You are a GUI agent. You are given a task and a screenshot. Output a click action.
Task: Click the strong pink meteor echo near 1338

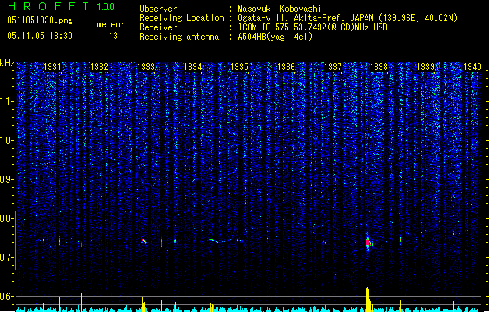point(368,243)
